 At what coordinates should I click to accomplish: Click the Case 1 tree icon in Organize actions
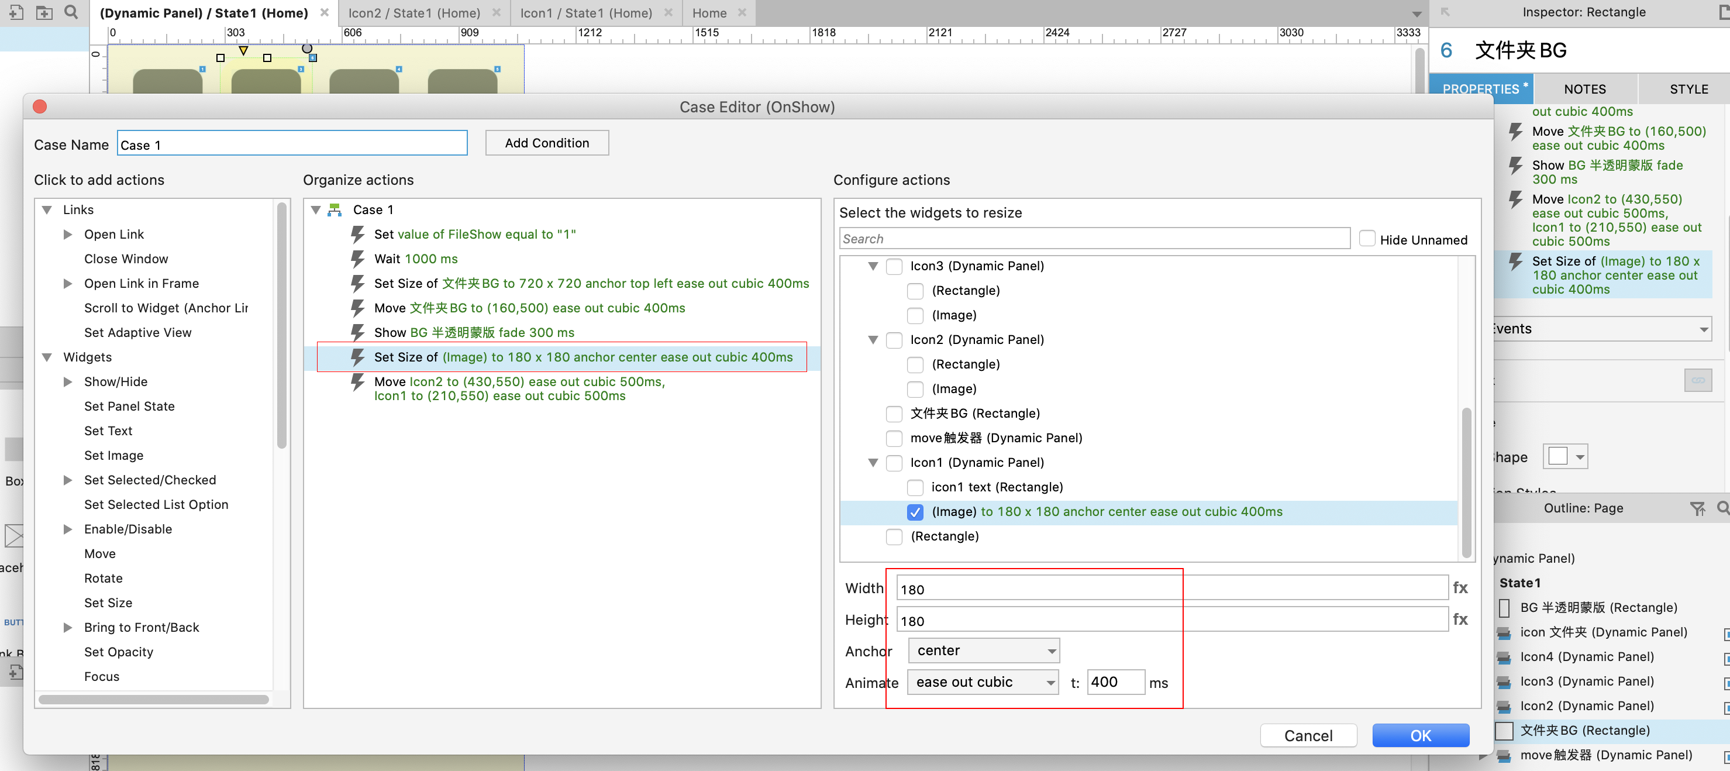pos(335,210)
